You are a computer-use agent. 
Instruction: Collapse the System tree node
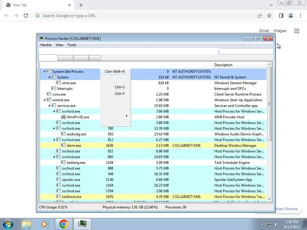49,77
